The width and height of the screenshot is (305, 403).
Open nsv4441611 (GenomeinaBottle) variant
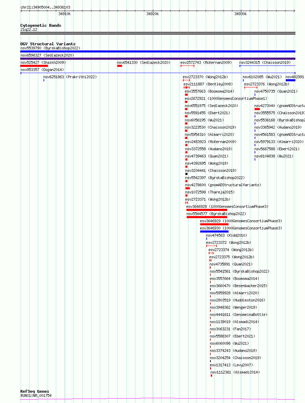[239, 314]
